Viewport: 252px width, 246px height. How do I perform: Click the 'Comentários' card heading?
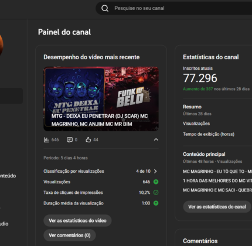pyautogui.click(x=200, y=241)
